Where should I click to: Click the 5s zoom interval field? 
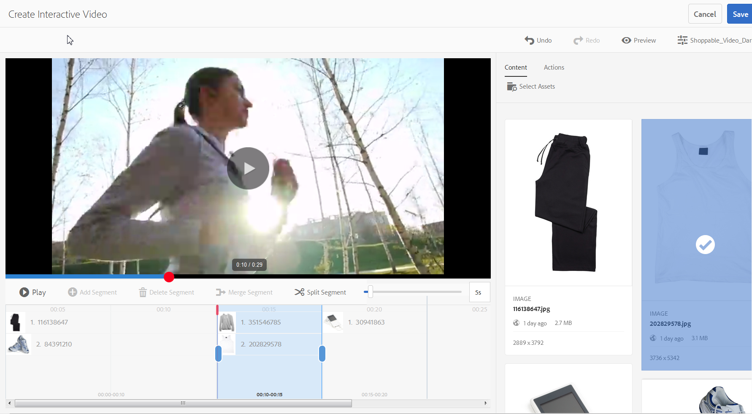pyautogui.click(x=479, y=292)
